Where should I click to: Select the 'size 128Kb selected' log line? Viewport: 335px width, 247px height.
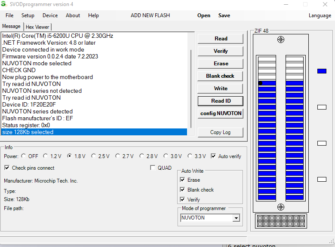(x=94, y=132)
